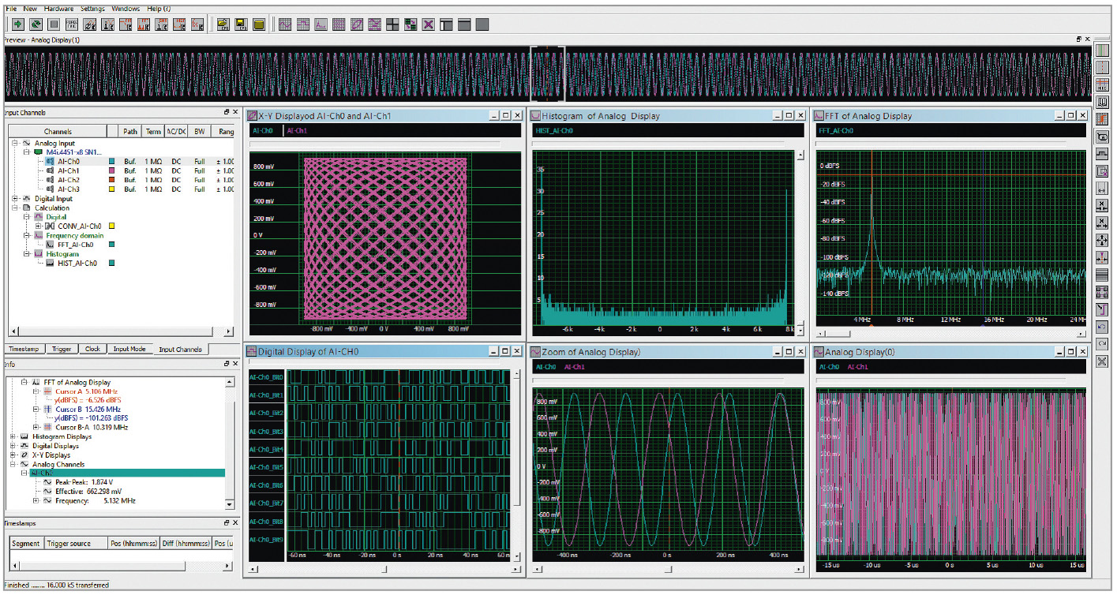Screen dimensions: 1117x595
Task: Click the topmost icon in the right-hand toolbar
Action: (1103, 50)
